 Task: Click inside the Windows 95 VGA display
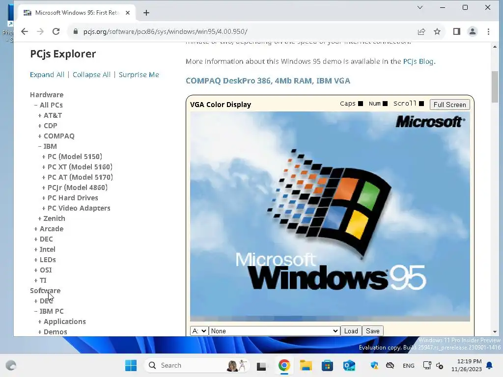coord(330,216)
